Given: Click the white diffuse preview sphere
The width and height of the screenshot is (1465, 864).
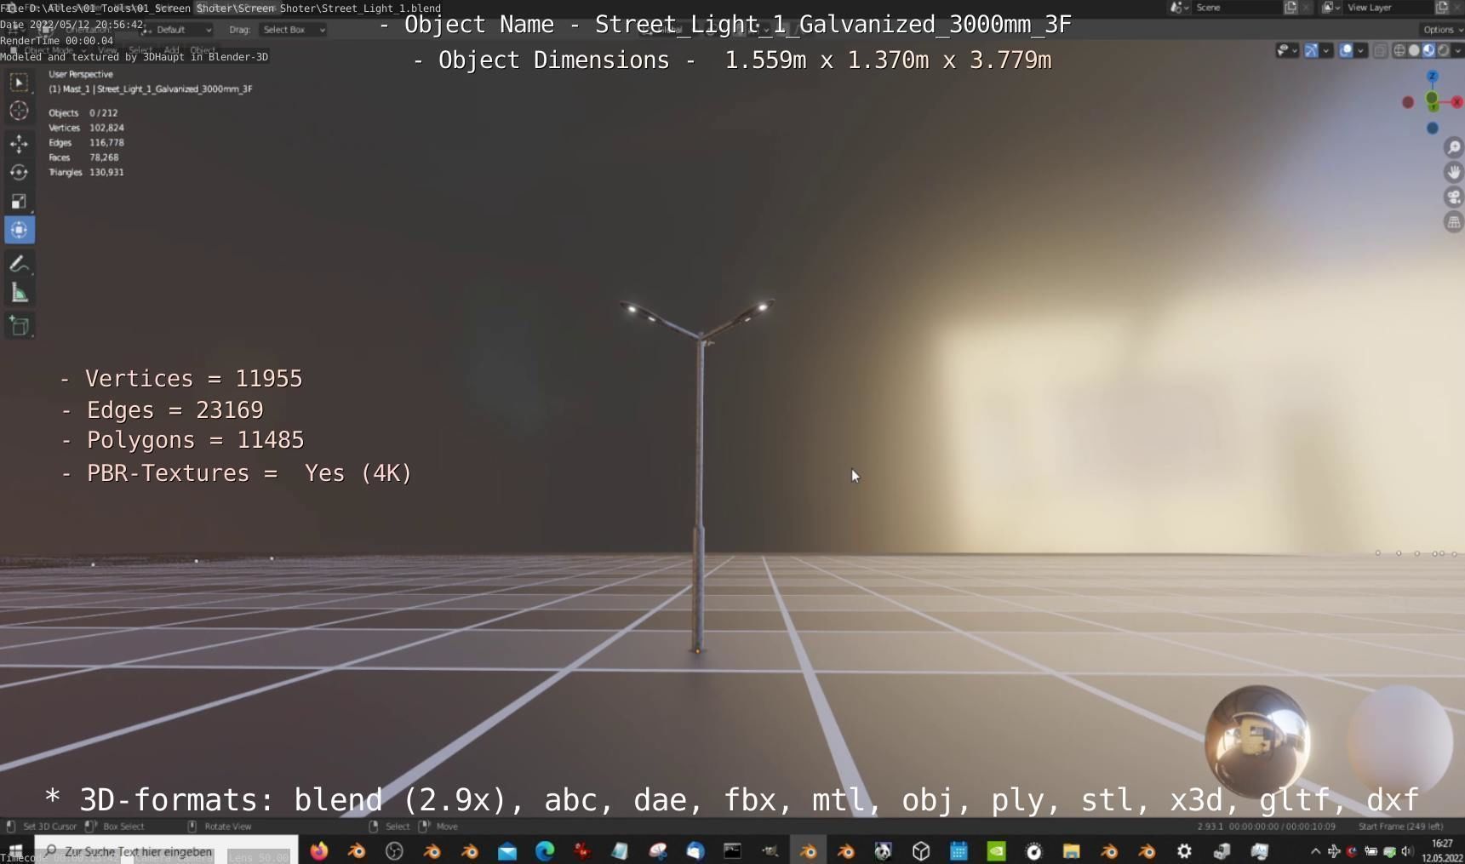Looking at the screenshot, I should pyautogui.click(x=1399, y=740).
